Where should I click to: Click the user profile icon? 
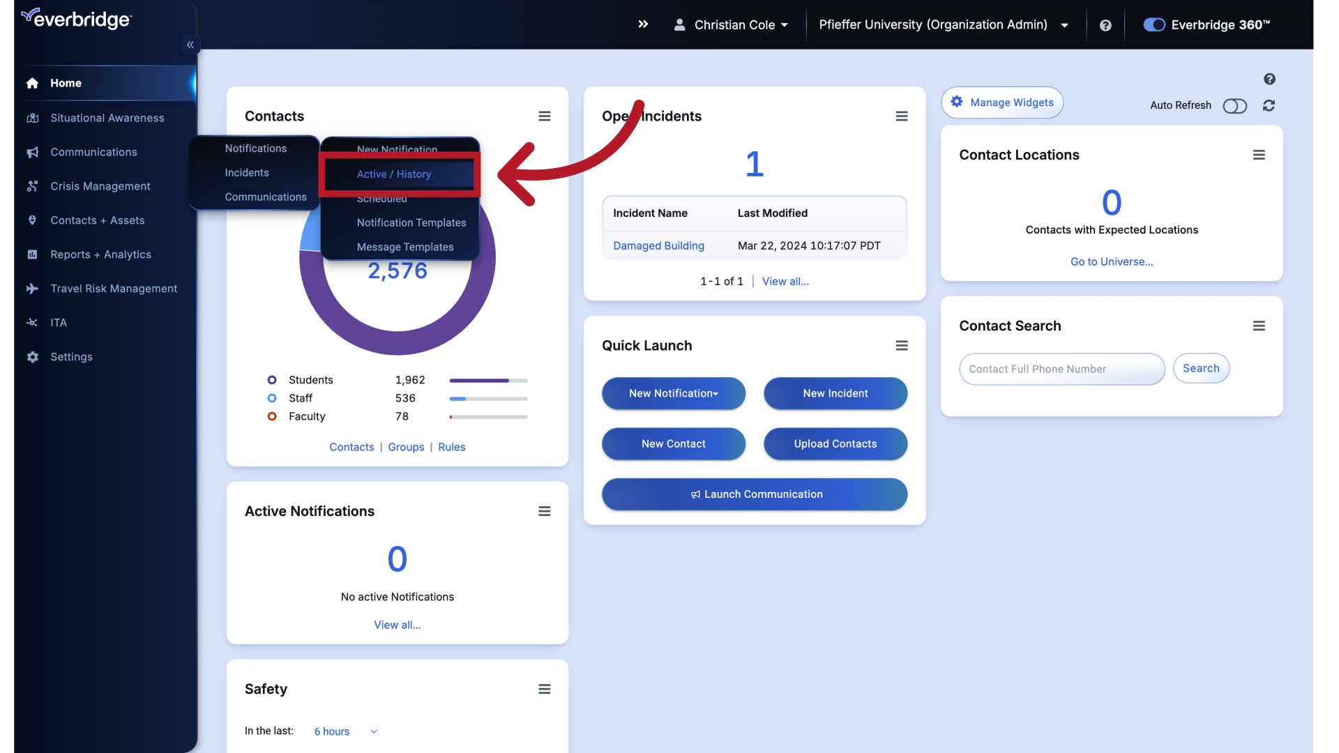click(679, 24)
